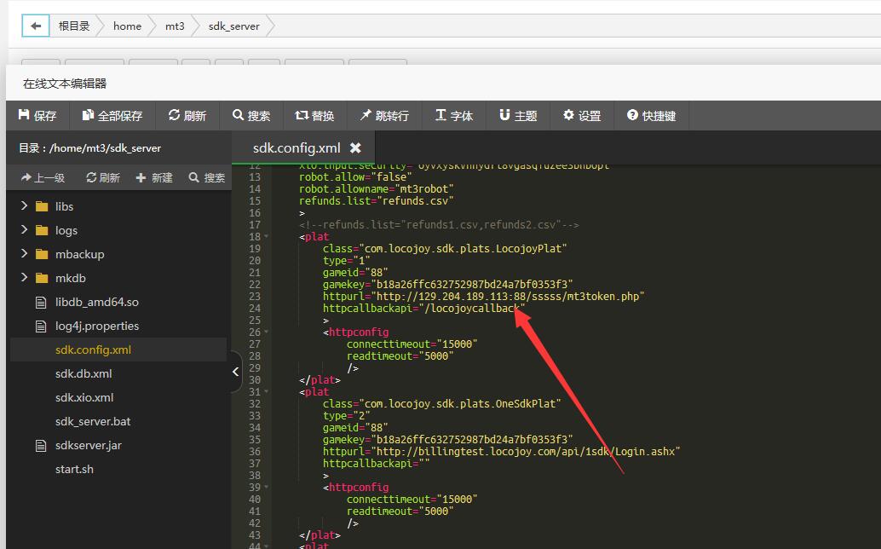Collapse the sidebar with the arrow handle

point(236,373)
